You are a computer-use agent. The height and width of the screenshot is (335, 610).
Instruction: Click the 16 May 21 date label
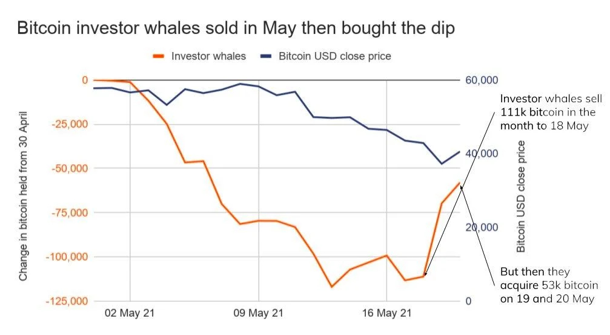386,313
